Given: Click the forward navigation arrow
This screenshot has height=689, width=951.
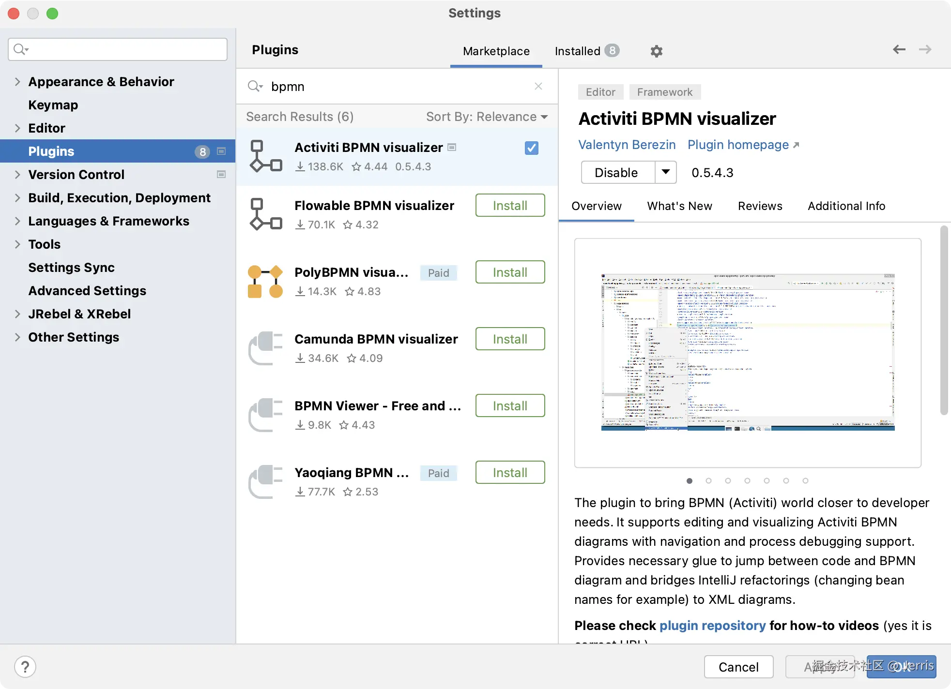Looking at the screenshot, I should [x=925, y=49].
